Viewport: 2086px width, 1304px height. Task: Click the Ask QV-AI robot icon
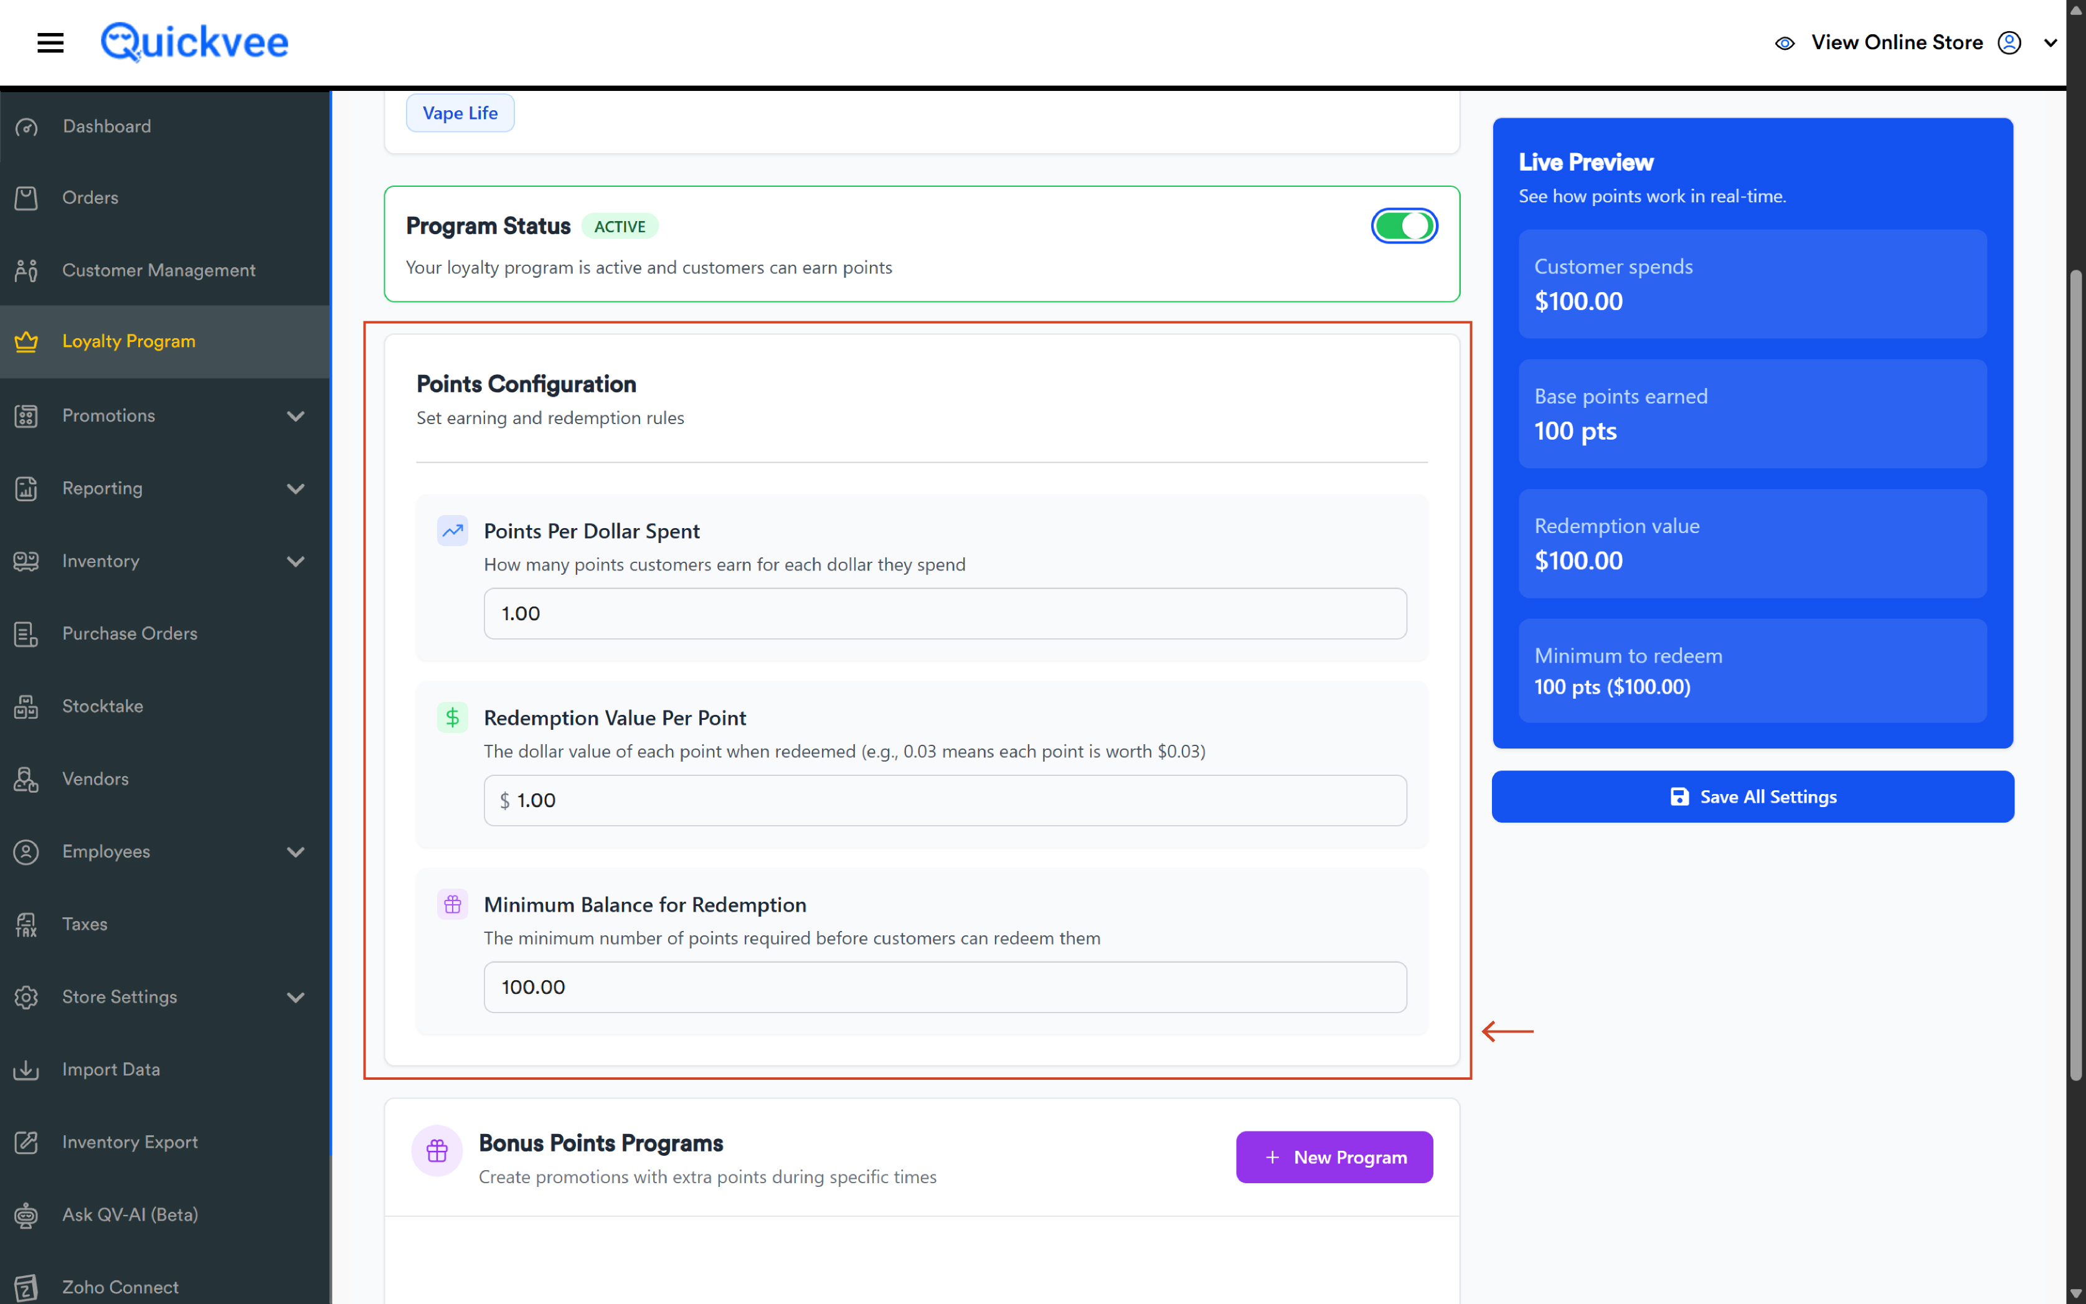27,1215
